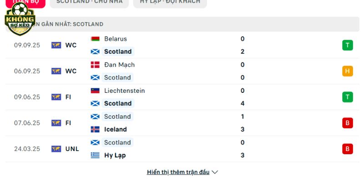
Task: Click the Greece flag next to Hy Lạp
Action: pos(95,155)
